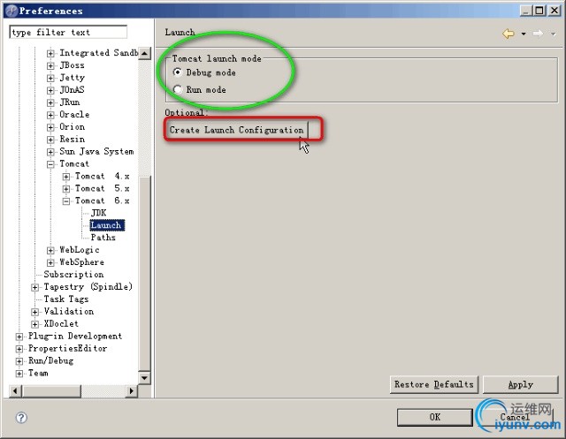Click tree scrollbar down arrow
The height and width of the screenshot is (439, 566).
144,378
